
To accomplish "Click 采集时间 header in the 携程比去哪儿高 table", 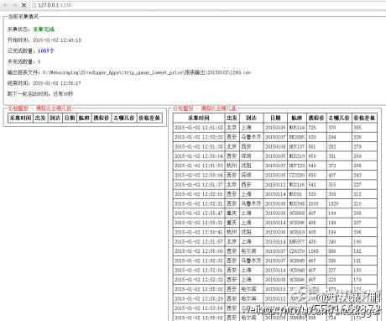I will [199, 118].
